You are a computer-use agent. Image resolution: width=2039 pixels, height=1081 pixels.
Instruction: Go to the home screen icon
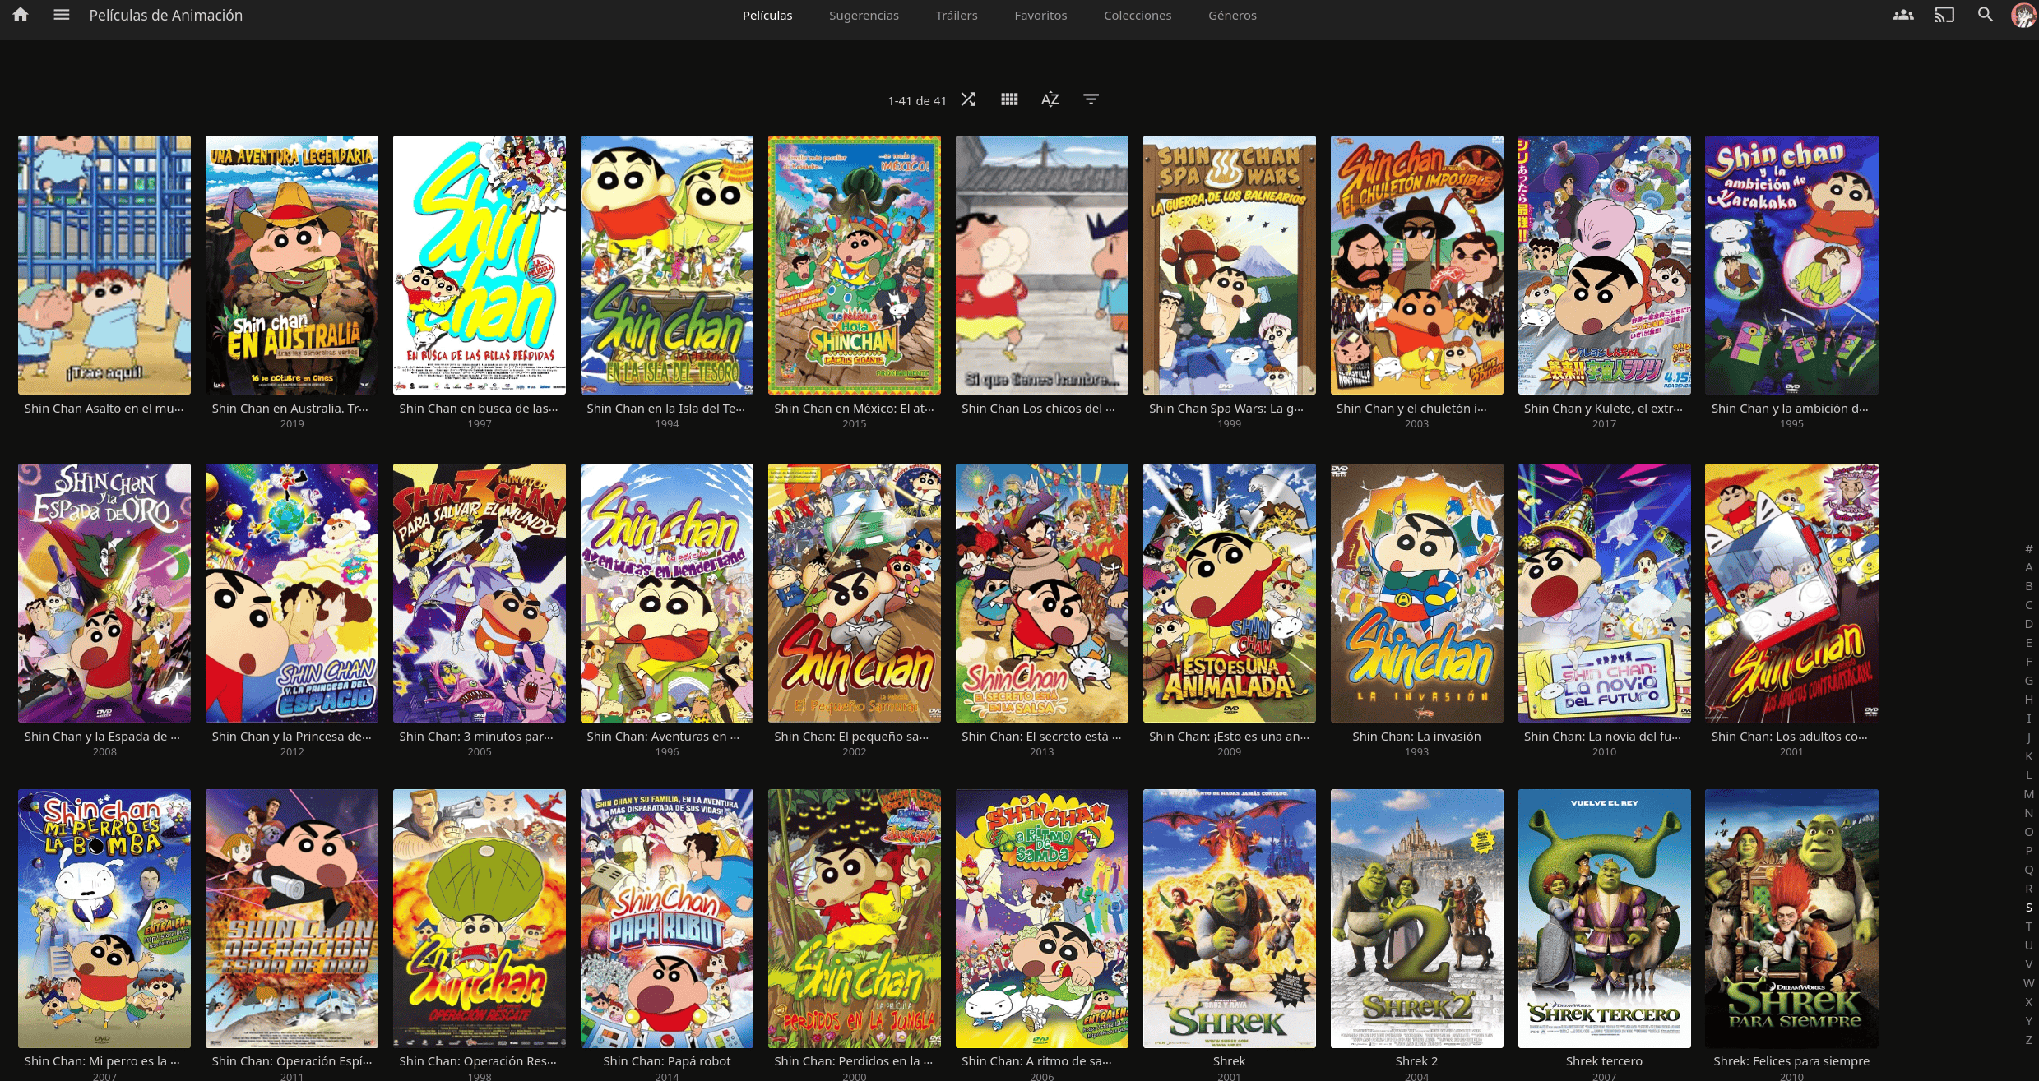(x=21, y=15)
